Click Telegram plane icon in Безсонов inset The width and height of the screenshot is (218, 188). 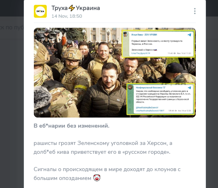189,88
